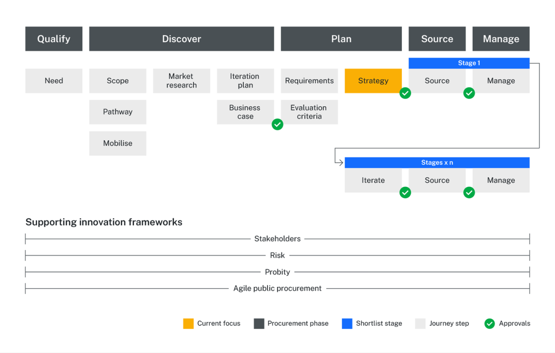Click the checkmark beside Source in Stages x n
Screen dimensions: 555x353
click(x=469, y=192)
